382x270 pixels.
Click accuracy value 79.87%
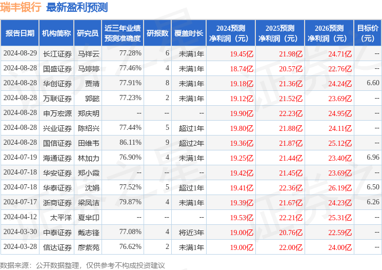click(x=130, y=202)
